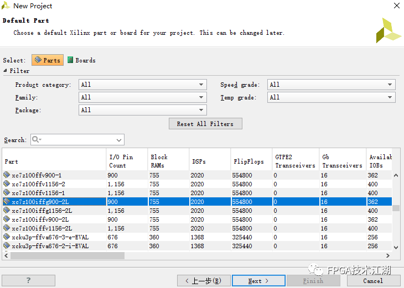
Task: Select part xc7z100ffv900-1
Action: click(37, 175)
